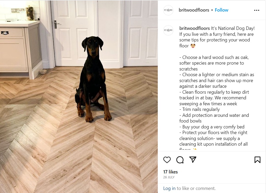View the 17 likes list
The width and height of the screenshot is (266, 193).
point(170,172)
